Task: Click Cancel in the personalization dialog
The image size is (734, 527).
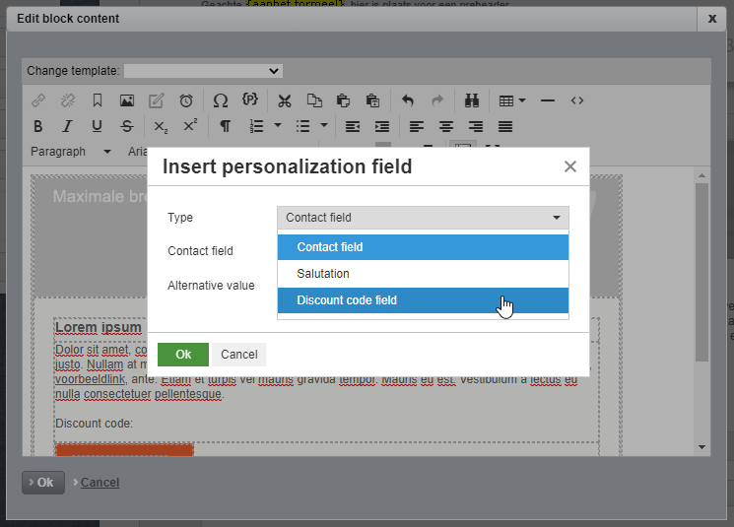Action: 238,355
